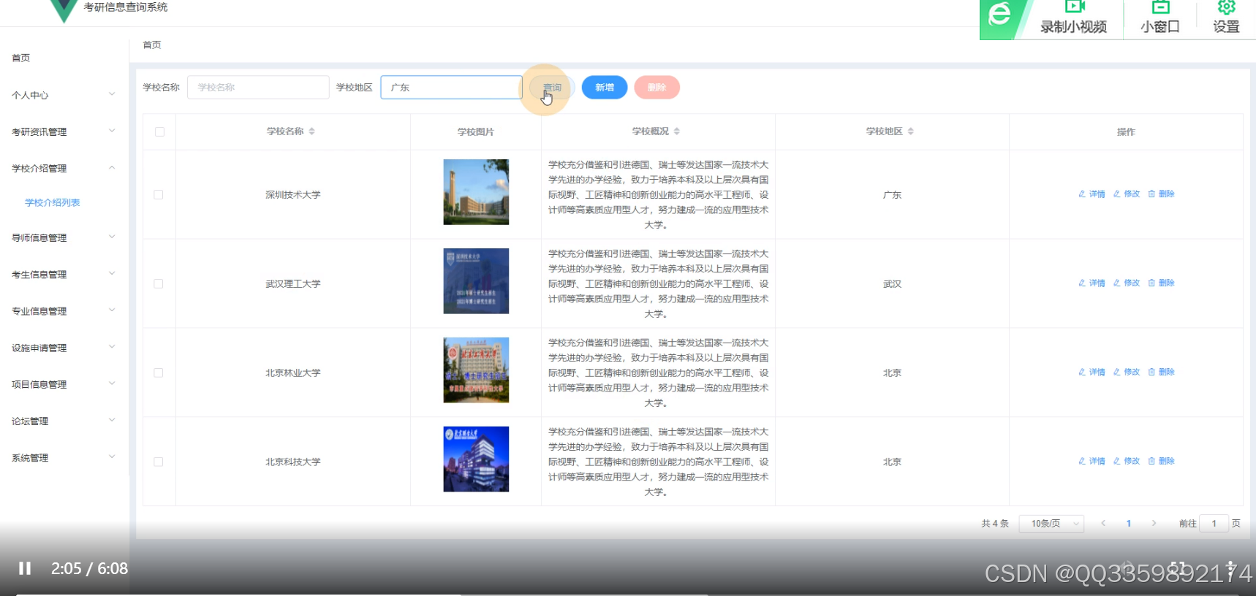The image size is (1256, 596).
Task: Click 删除 for 深圳技术大学 row
Action: pyautogui.click(x=1161, y=194)
